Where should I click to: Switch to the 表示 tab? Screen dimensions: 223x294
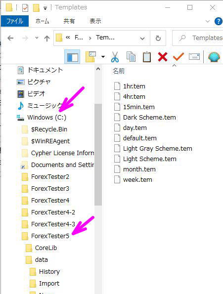click(95, 21)
